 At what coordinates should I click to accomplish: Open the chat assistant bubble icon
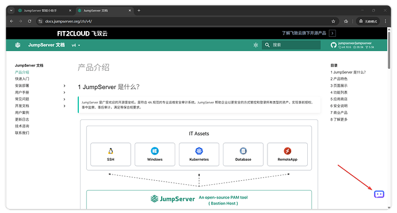click(x=379, y=194)
